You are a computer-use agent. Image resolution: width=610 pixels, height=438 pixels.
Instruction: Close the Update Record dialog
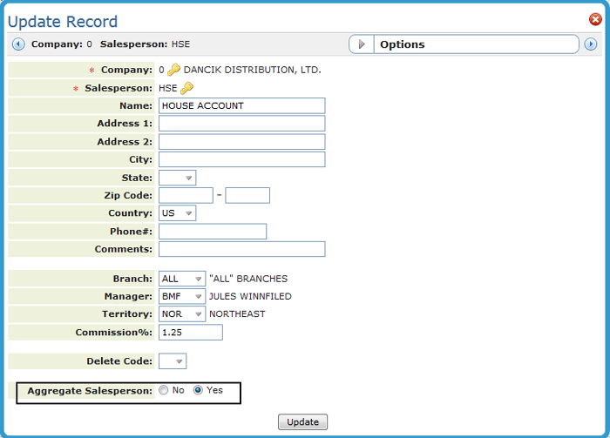point(595,19)
